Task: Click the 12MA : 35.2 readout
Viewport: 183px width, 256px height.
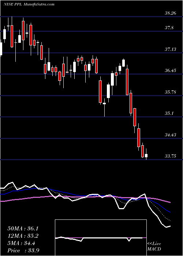Action: [23, 236]
